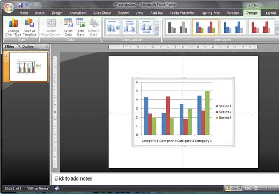Select Series 2 legend entry

point(224,112)
